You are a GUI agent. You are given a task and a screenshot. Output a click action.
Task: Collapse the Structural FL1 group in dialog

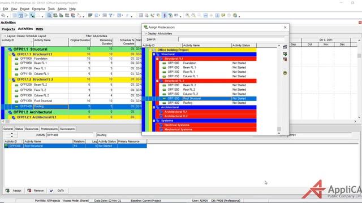point(157,59)
